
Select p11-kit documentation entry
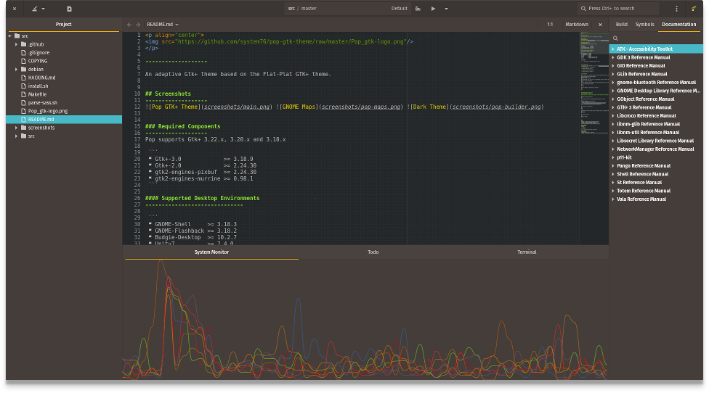pyautogui.click(x=624, y=157)
